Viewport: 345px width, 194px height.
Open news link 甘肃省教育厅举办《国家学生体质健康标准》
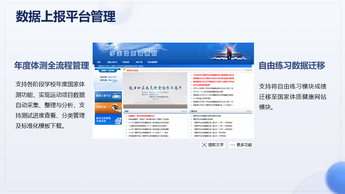(x=150, y=136)
